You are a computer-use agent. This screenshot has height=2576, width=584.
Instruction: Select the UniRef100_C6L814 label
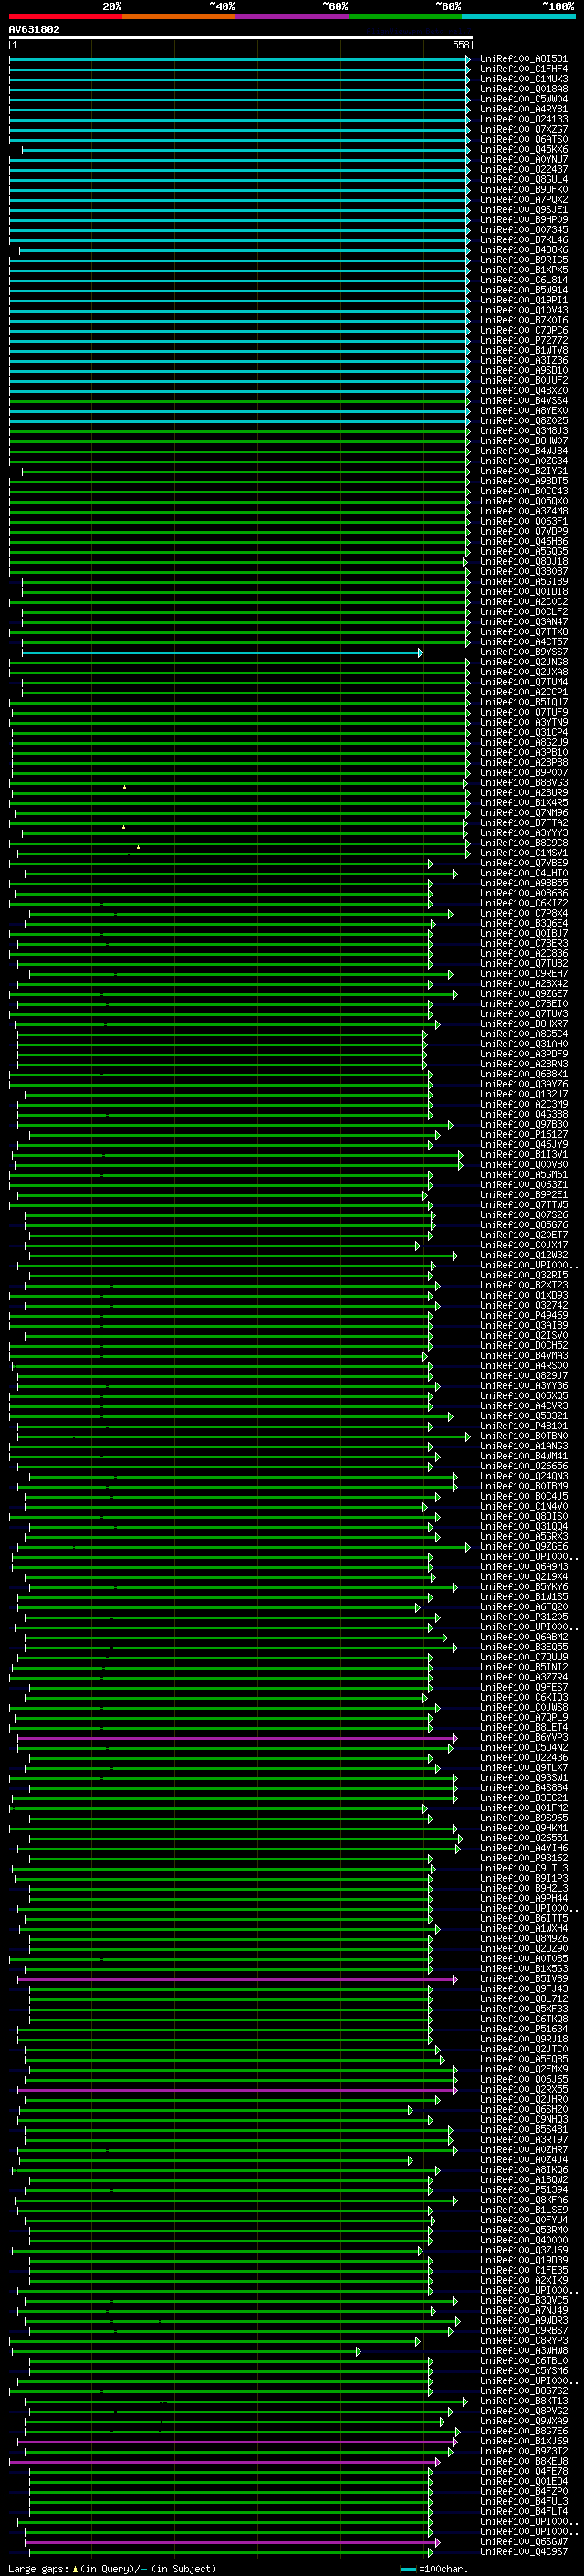pos(524,280)
